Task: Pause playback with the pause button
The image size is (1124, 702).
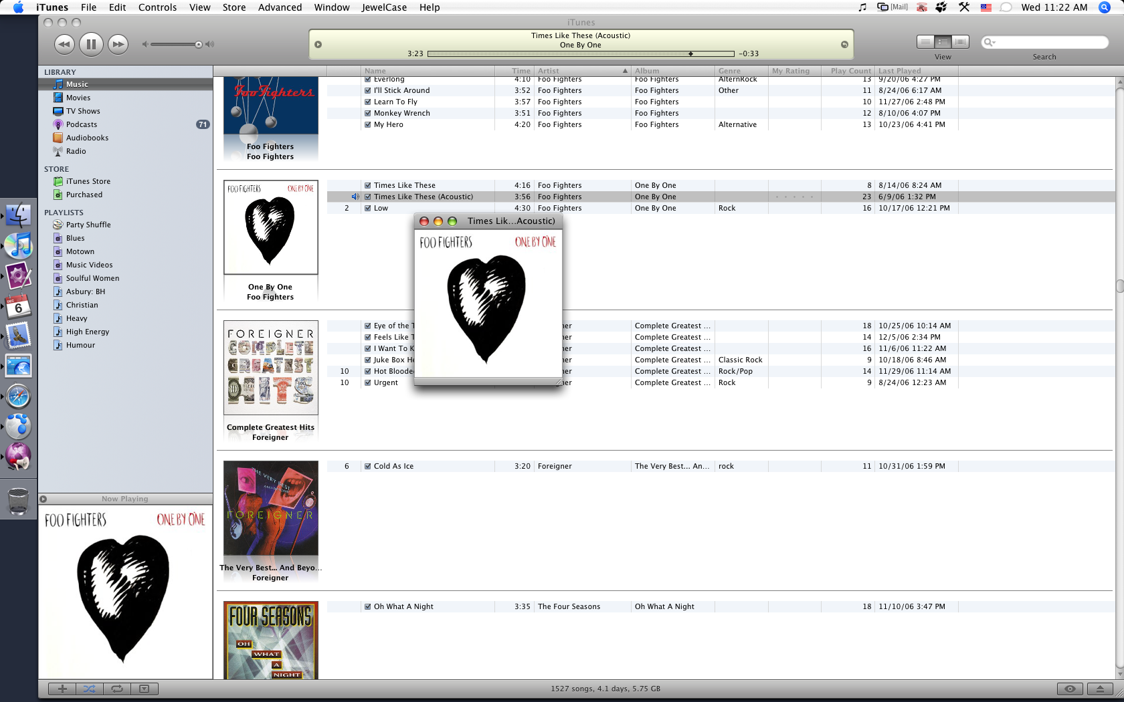Action: pos(91,44)
